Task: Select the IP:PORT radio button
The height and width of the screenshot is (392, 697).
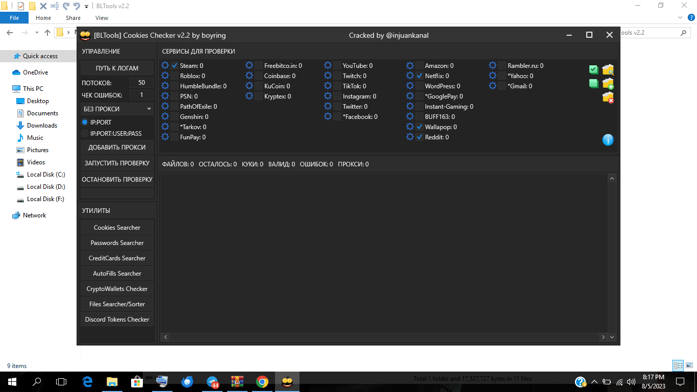Action: [85, 122]
